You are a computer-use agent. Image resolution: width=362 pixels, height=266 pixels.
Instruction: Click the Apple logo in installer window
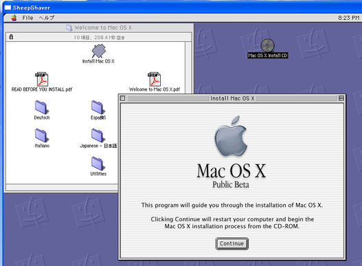coord(231,137)
